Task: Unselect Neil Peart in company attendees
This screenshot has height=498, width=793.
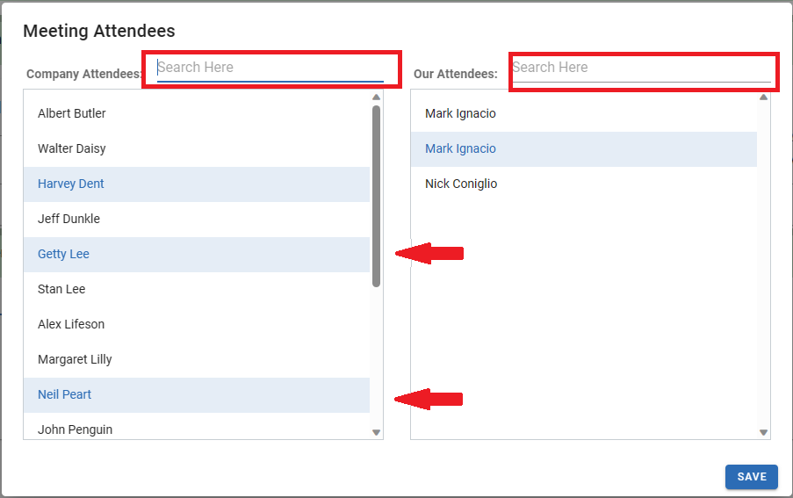Action: pos(65,394)
